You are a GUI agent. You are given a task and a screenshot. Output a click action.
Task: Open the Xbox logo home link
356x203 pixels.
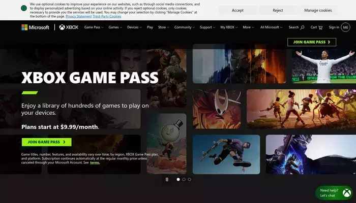pos(69,27)
